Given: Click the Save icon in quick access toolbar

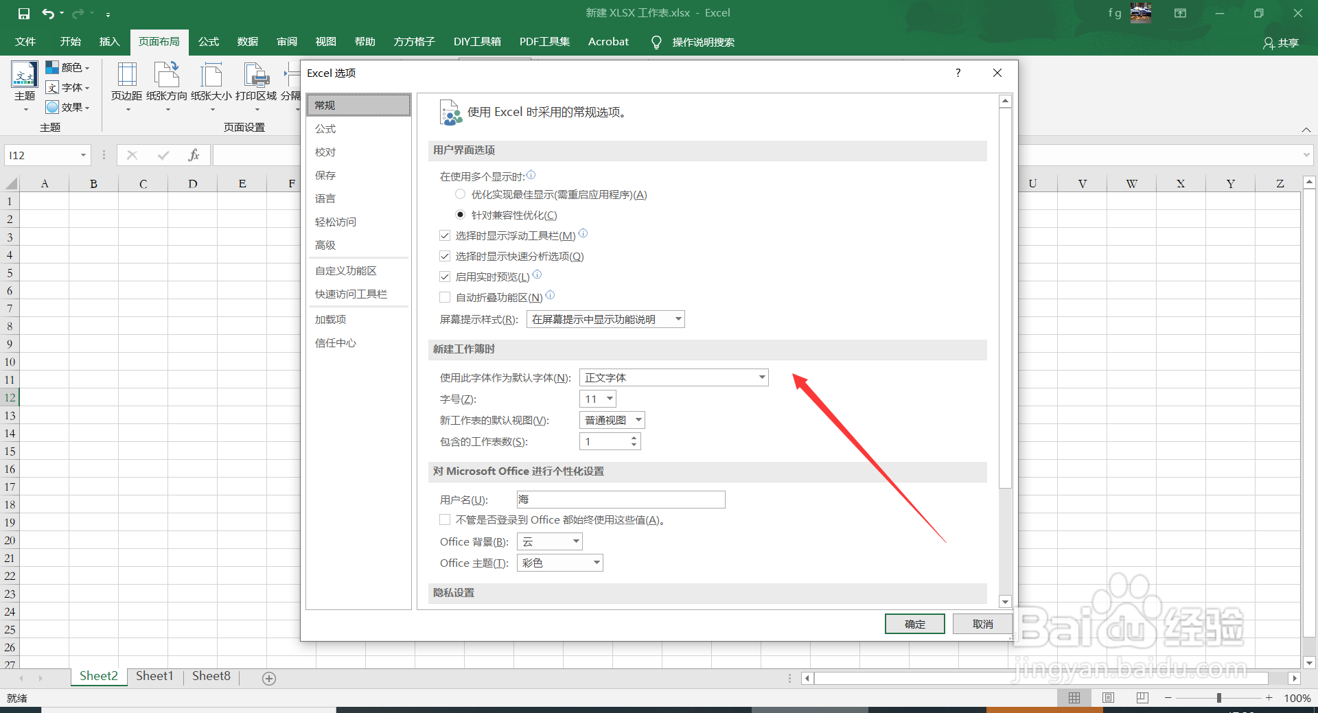Looking at the screenshot, I should tap(23, 13).
